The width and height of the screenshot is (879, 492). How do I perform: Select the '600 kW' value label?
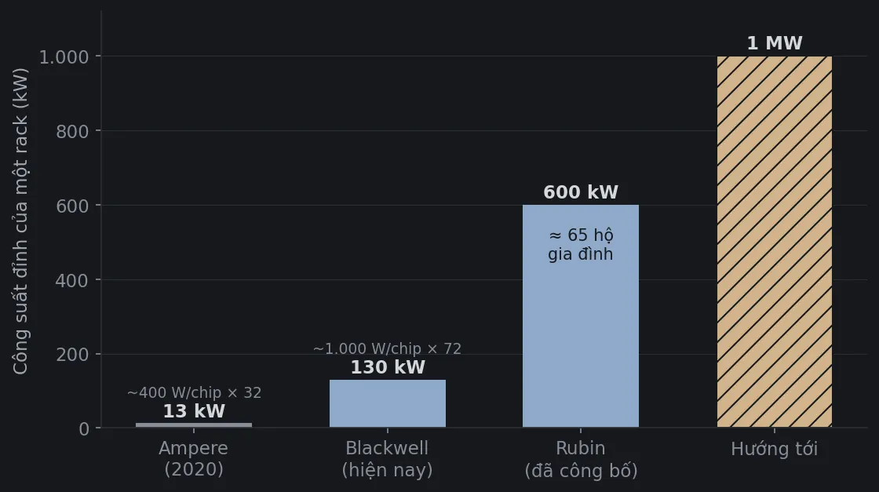581,192
